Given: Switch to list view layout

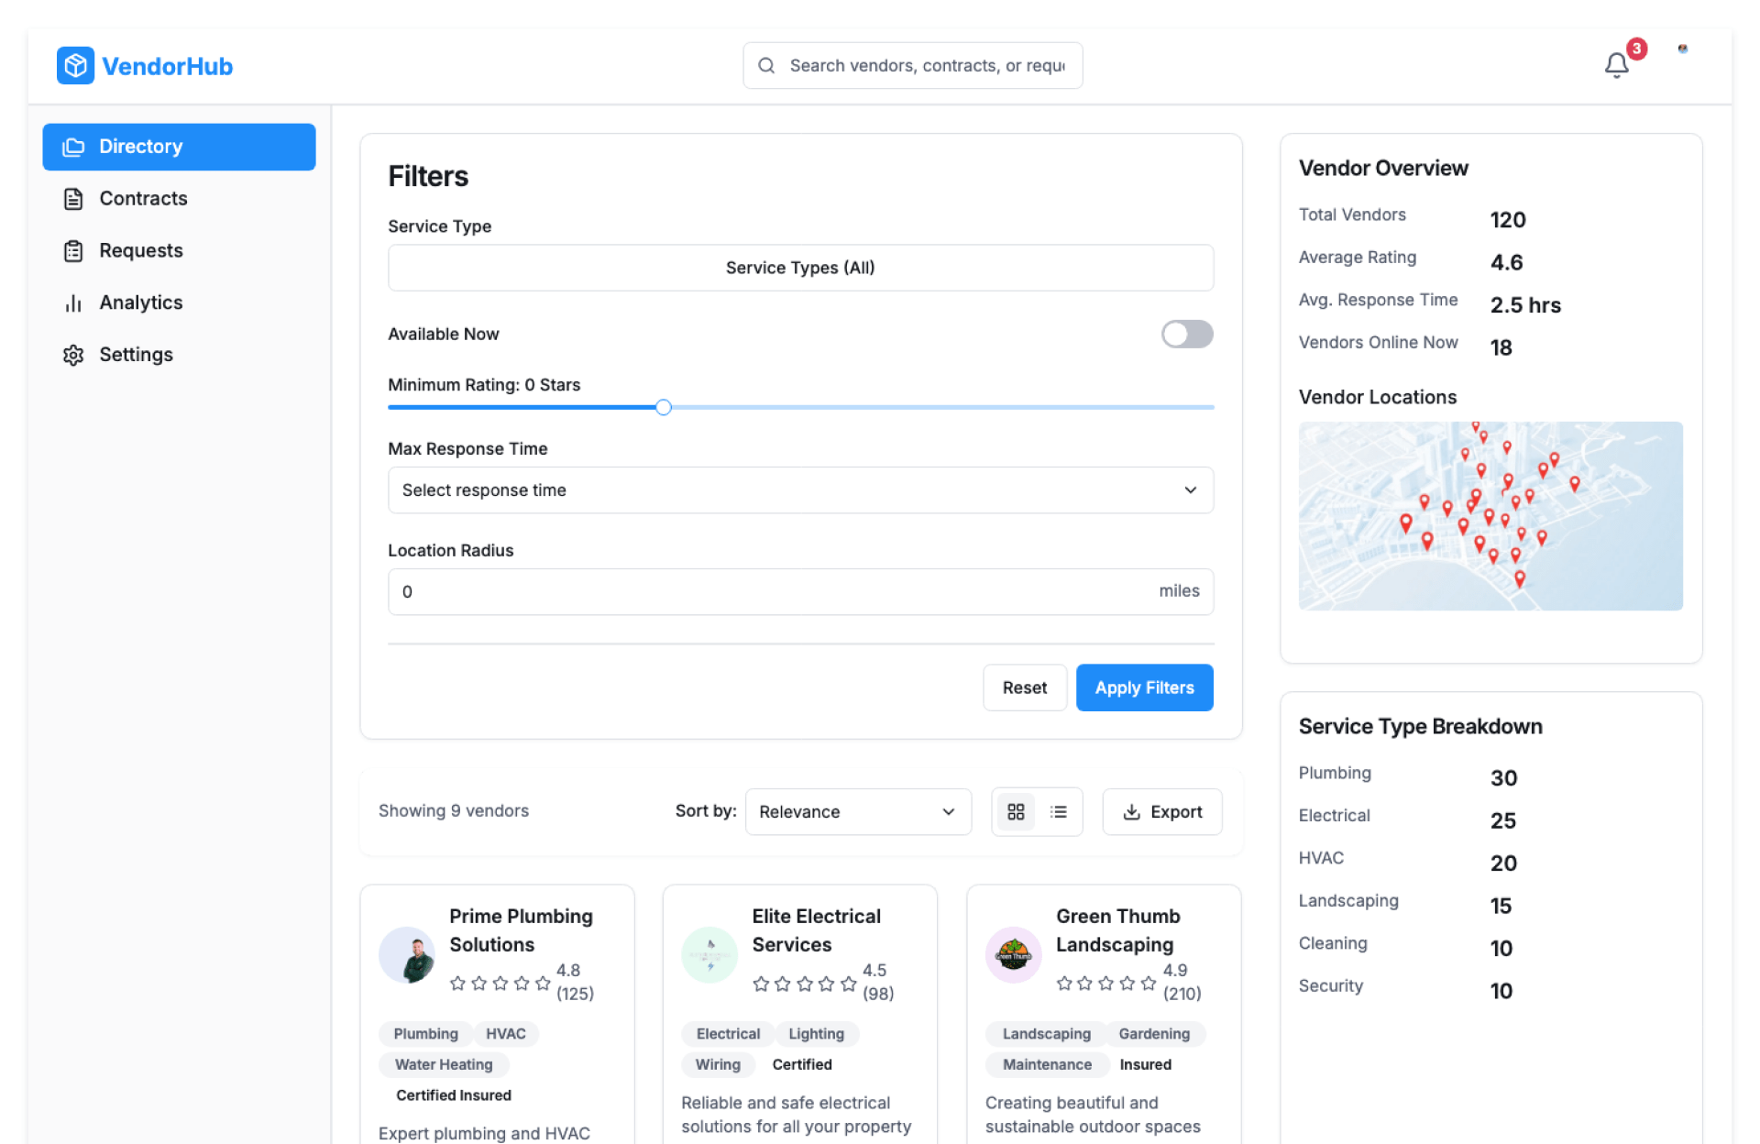Looking at the screenshot, I should coord(1059,811).
